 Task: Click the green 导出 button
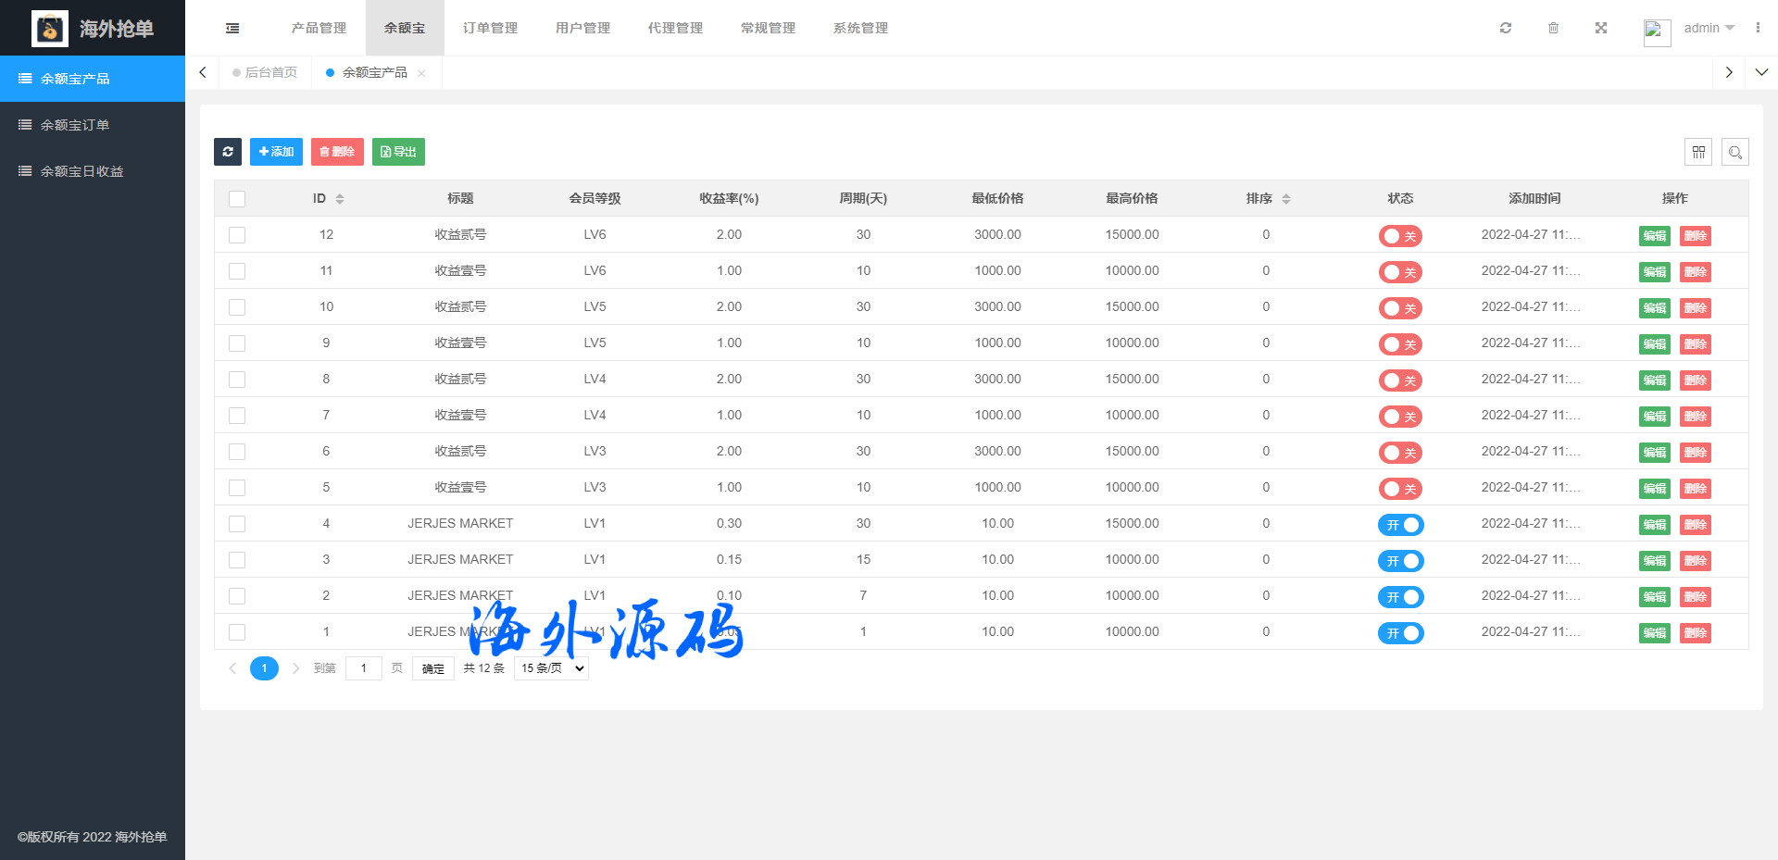click(x=398, y=152)
